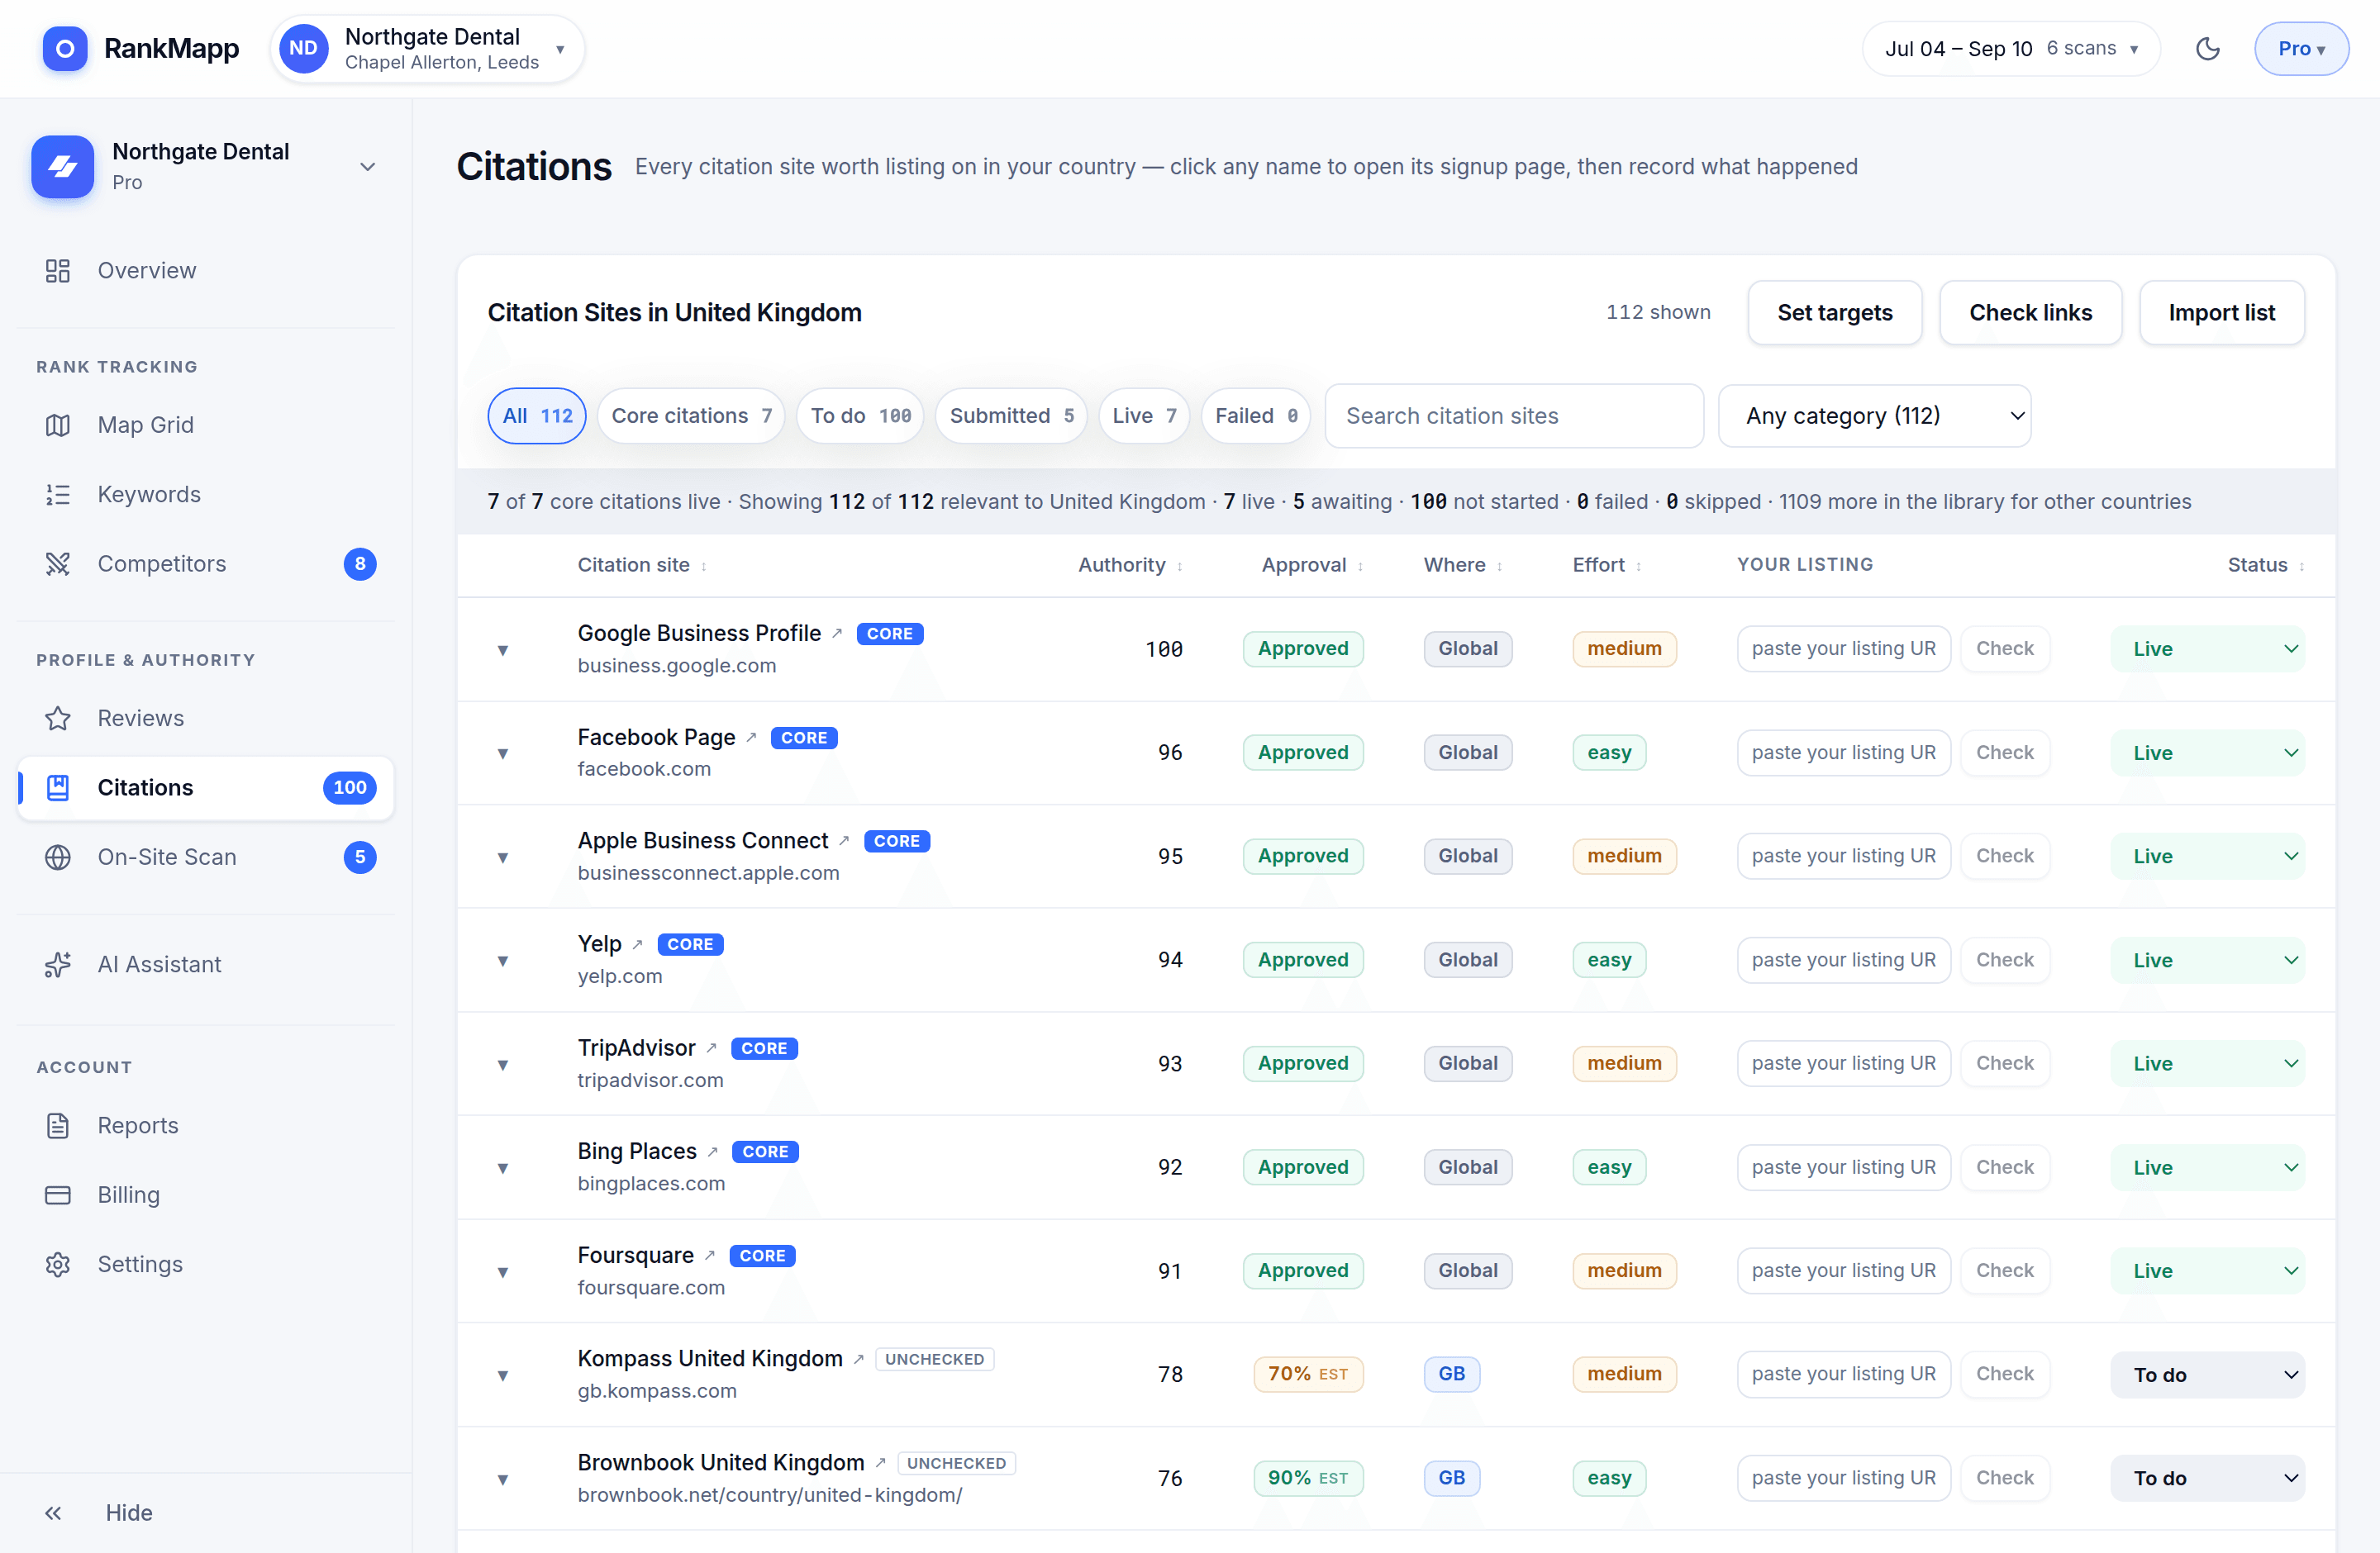
Task: Open Reviews in sidebar
Action: pyautogui.click(x=206, y=718)
